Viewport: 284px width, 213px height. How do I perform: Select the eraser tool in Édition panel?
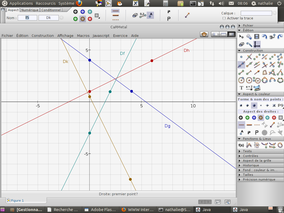coord(241,44)
